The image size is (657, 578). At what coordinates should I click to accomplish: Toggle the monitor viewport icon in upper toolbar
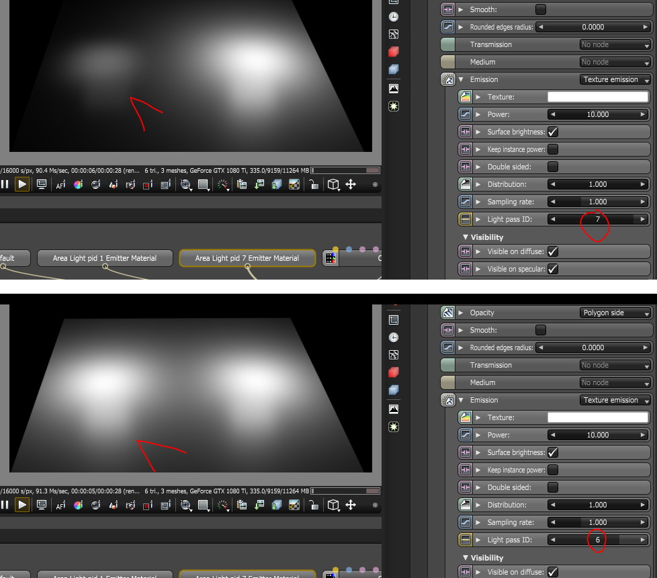tap(42, 184)
